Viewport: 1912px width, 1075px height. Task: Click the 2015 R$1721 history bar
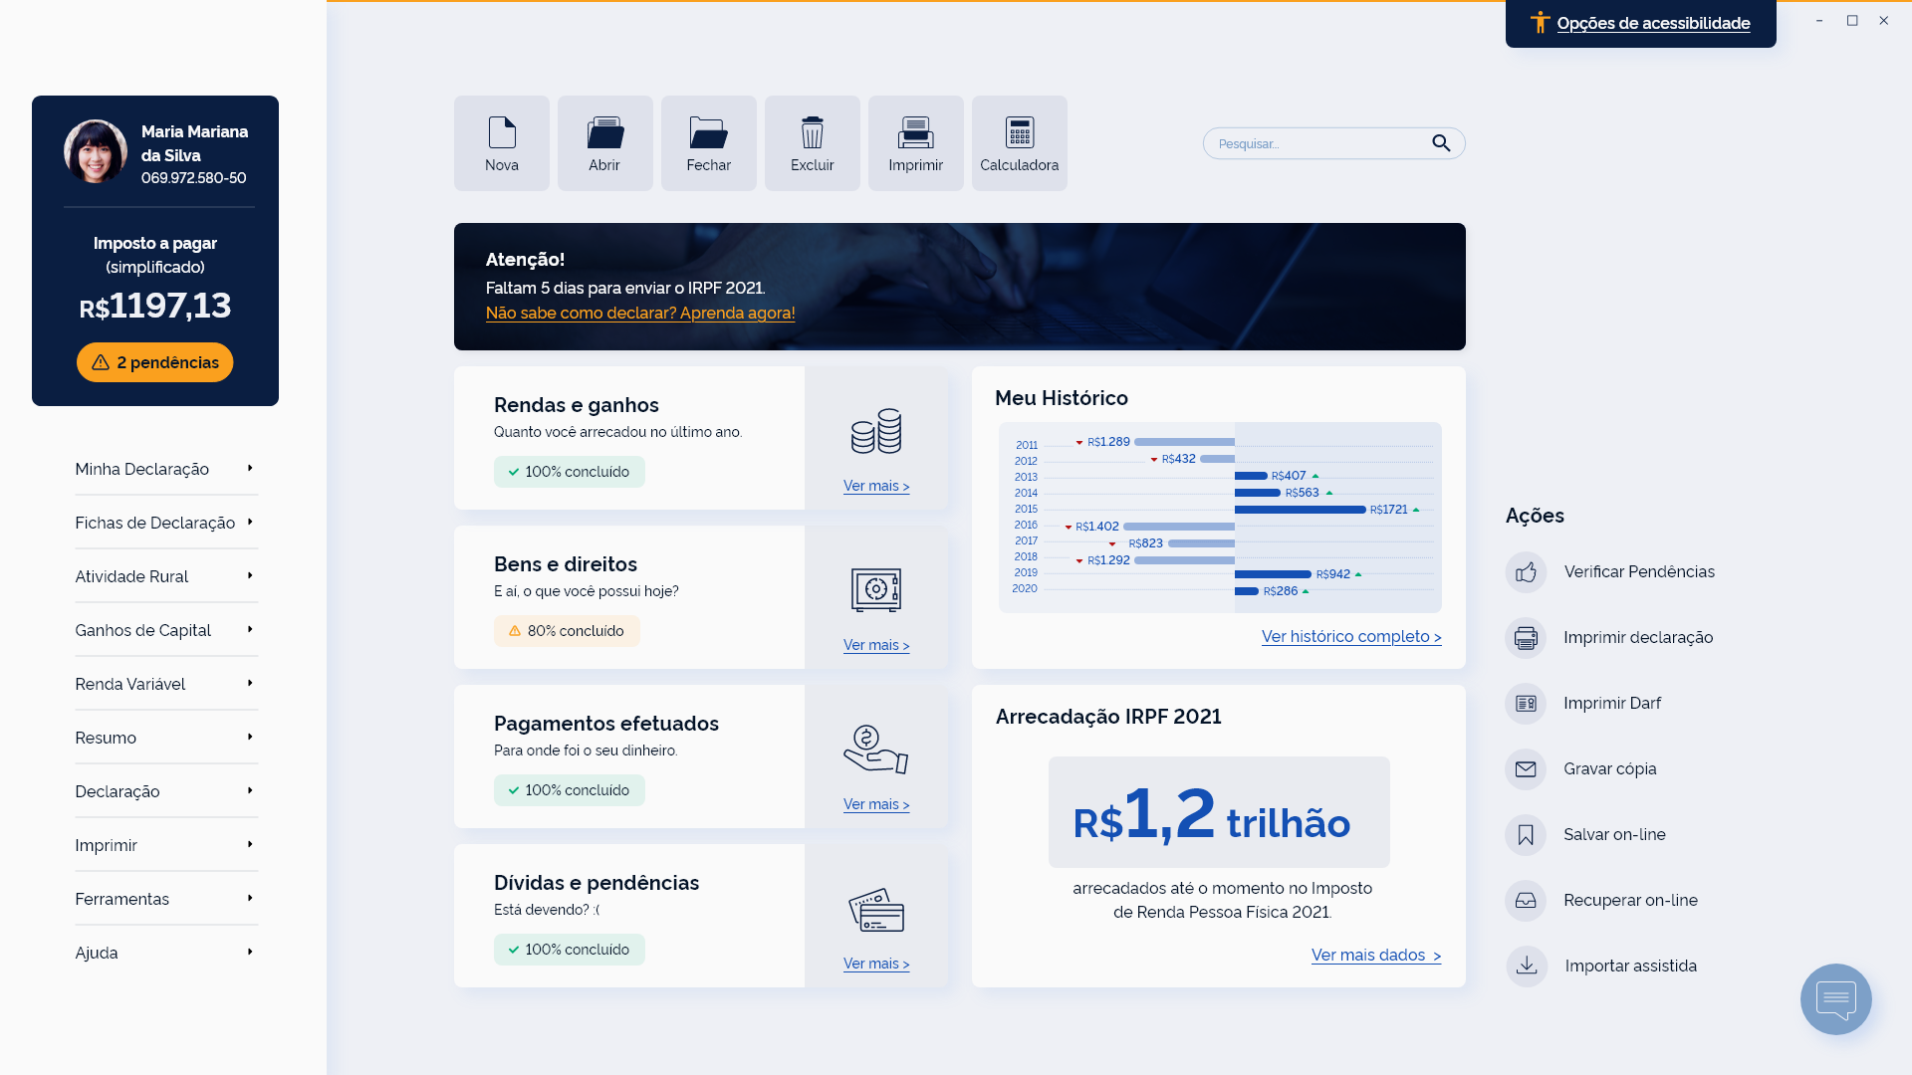(1300, 510)
